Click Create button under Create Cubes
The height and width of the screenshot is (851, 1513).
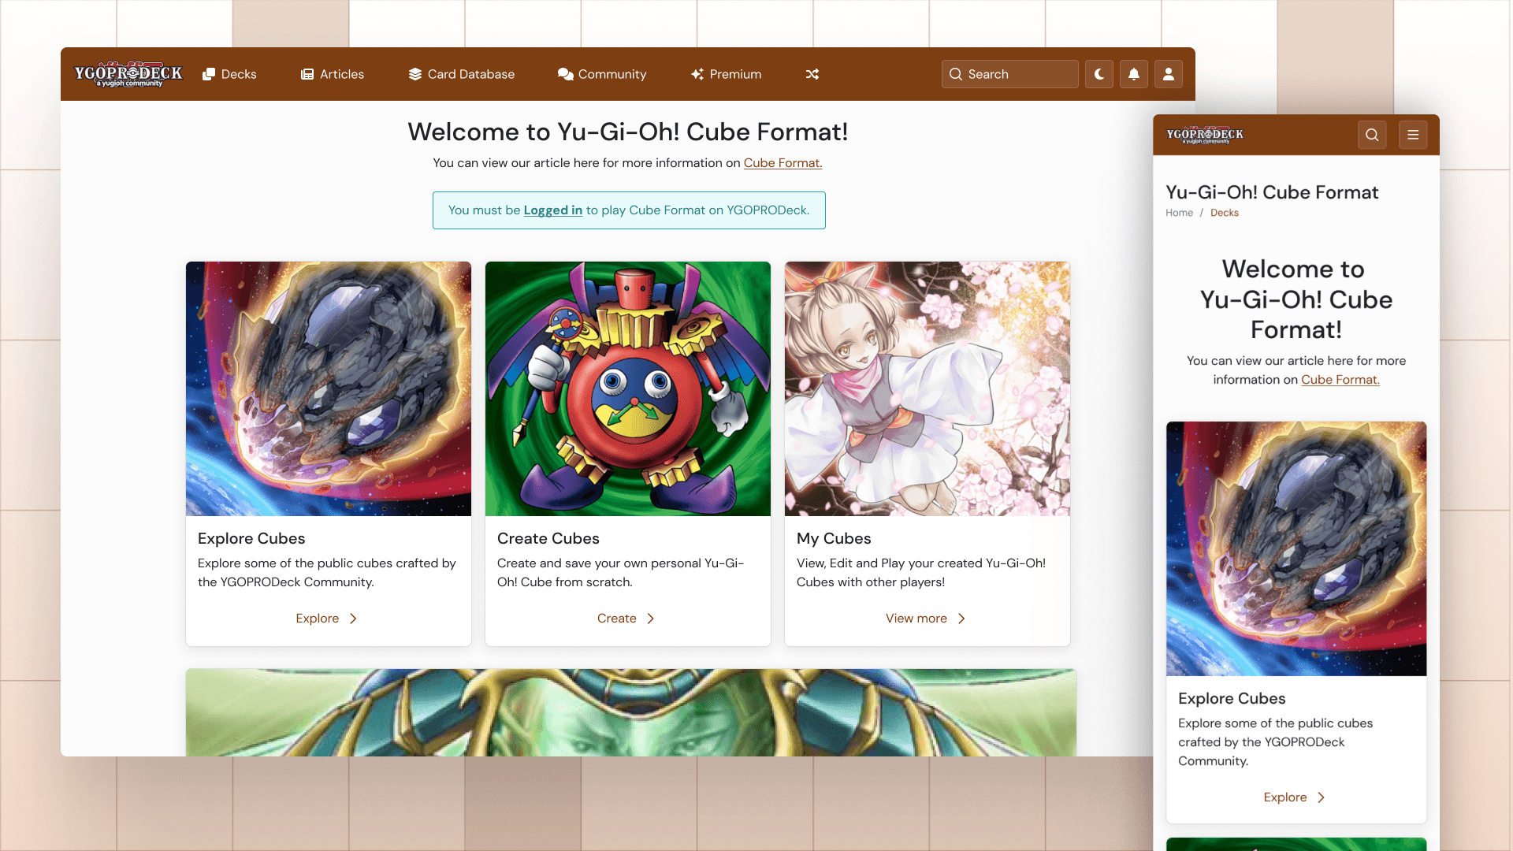626,619
